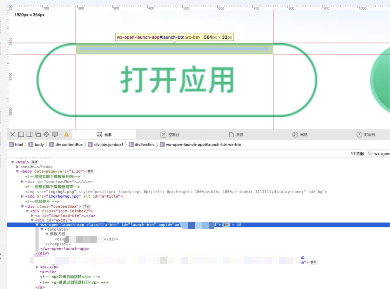Click the search magnifier icon in the filter box
Image resolution: width=390 pixels, height=289 pixels.
[x=370, y=154]
